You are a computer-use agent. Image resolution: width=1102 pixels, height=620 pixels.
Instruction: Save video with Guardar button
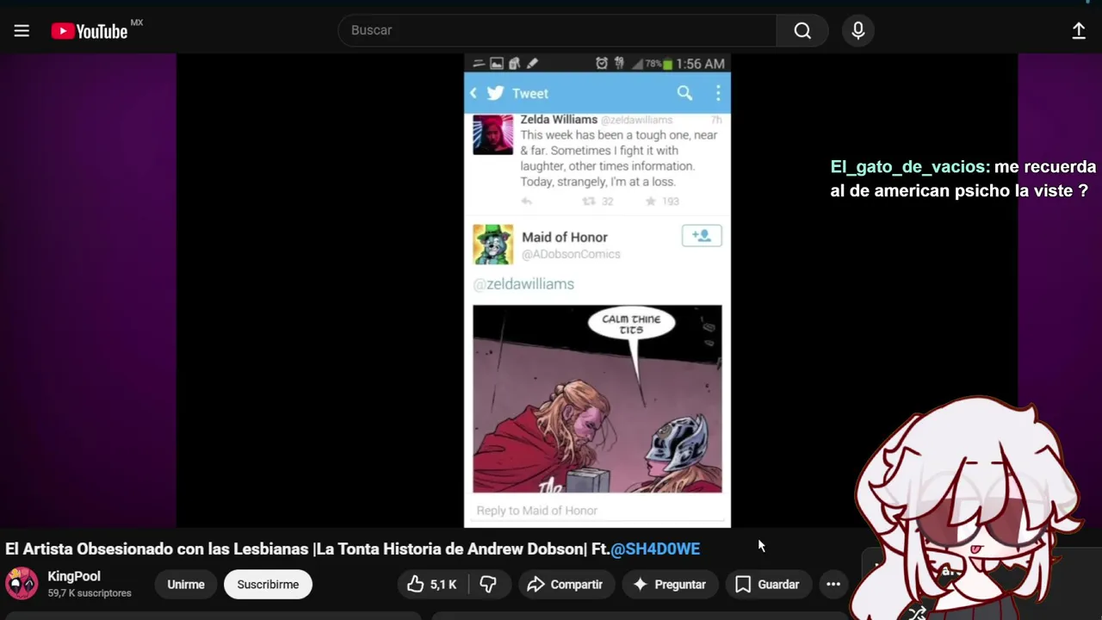coord(767,584)
